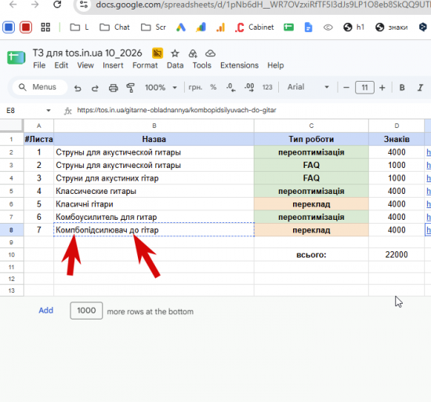Click Add to add more rows
The height and width of the screenshot is (402, 431).
(x=46, y=310)
